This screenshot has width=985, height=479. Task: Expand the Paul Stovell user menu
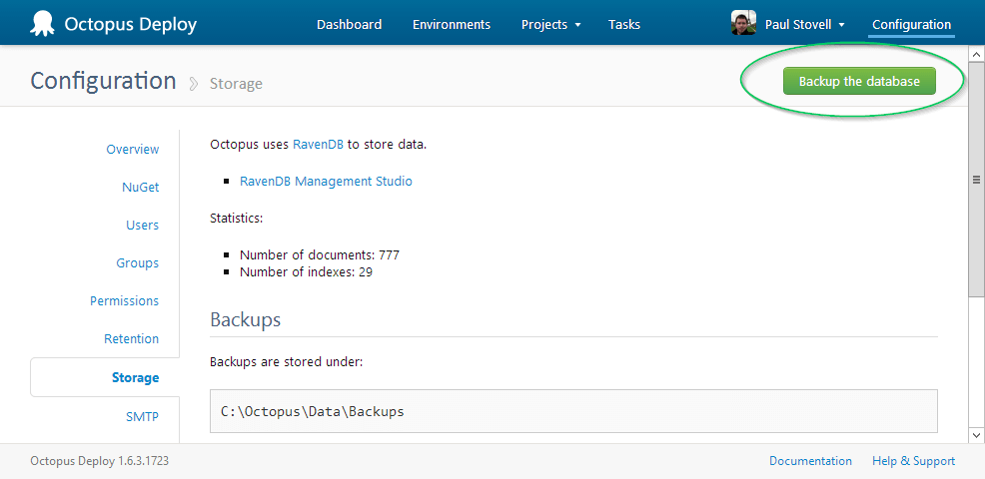pos(805,24)
